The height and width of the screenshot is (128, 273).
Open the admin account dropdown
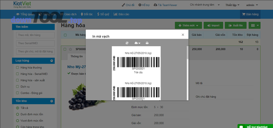[x=252, y=5]
